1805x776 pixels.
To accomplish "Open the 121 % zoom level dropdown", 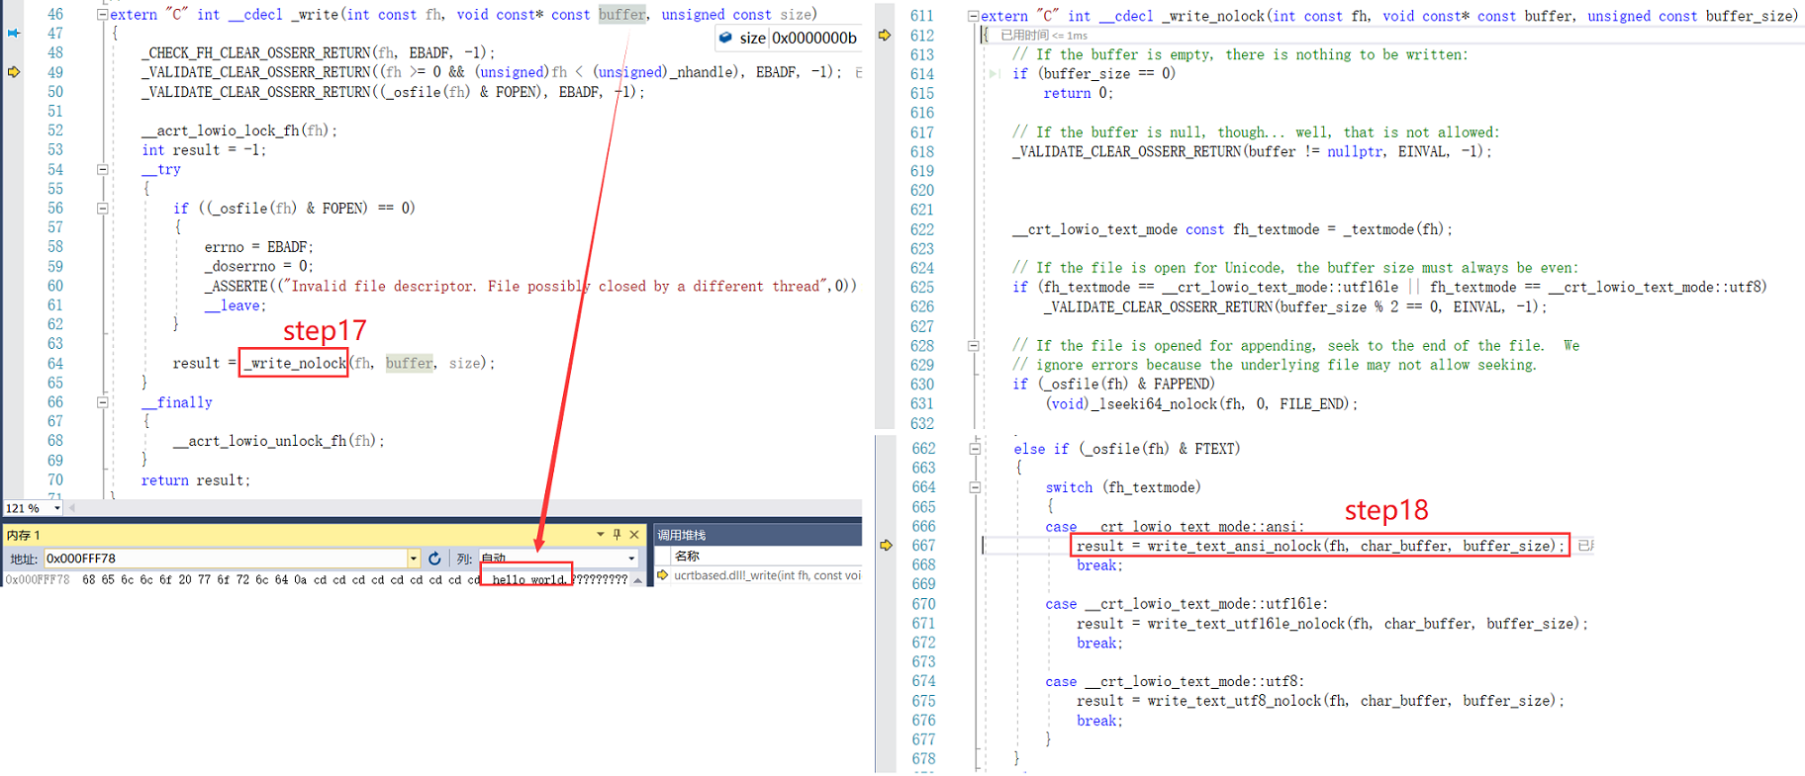I will [56, 508].
